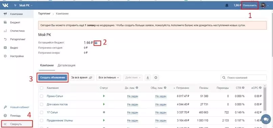273x128 pixels.
Task: Click the Кампании megaphone sidebar icon
Action: [5, 14]
